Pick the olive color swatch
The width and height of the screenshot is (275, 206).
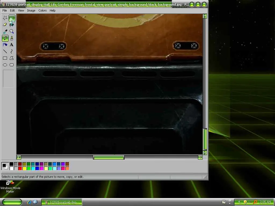point(24,164)
